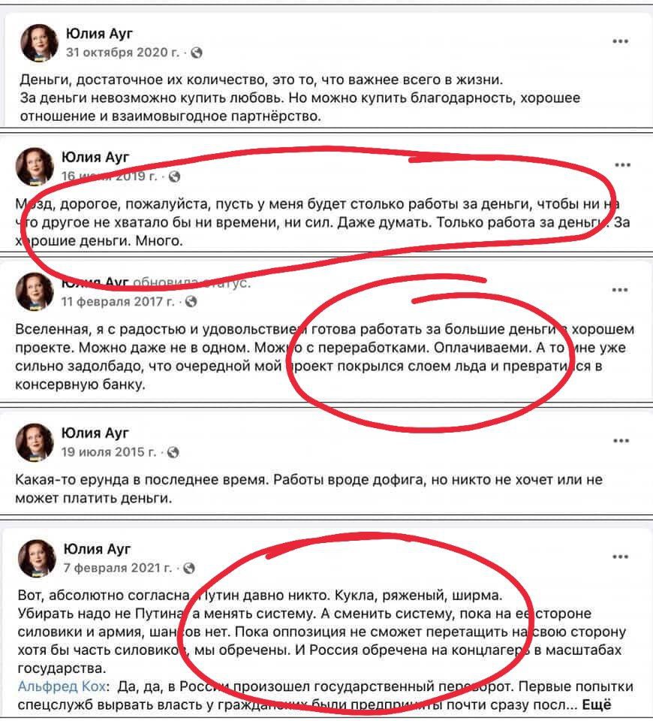Open Юлия Ауг name on 31 октября 2020 post
653x721 pixels.
(x=99, y=34)
